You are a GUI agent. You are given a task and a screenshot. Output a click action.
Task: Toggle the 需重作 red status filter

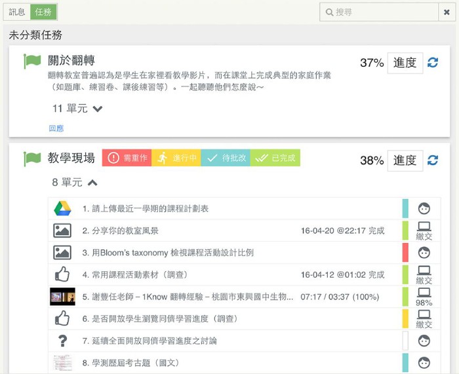pyautogui.click(x=127, y=158)
